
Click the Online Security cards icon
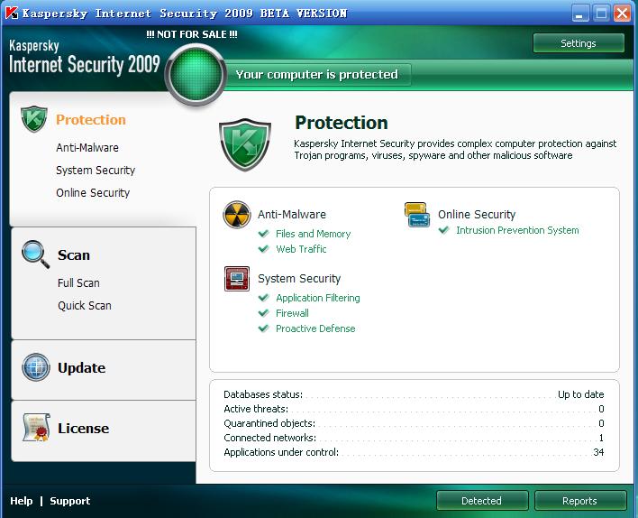417,215
